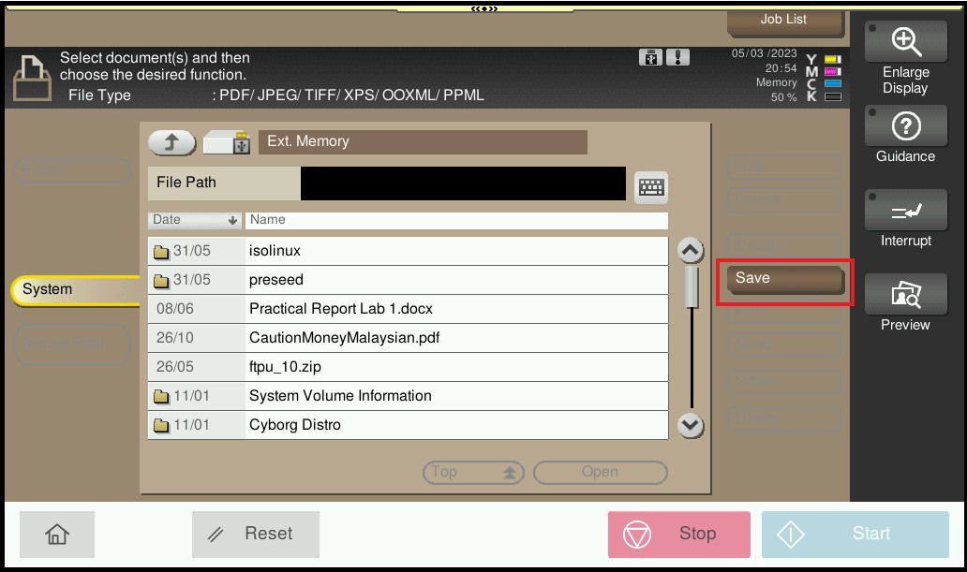Click the warning exclamation status icon
The width and height of the screenshot is (967, 572).
(x=677, y=57)
